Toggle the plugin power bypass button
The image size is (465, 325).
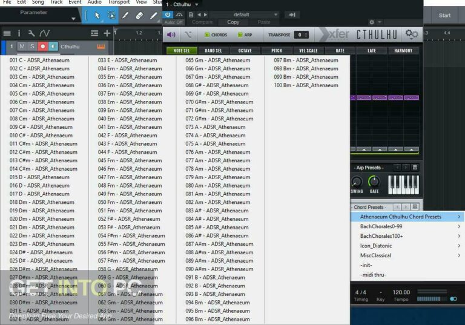(168, 15)
